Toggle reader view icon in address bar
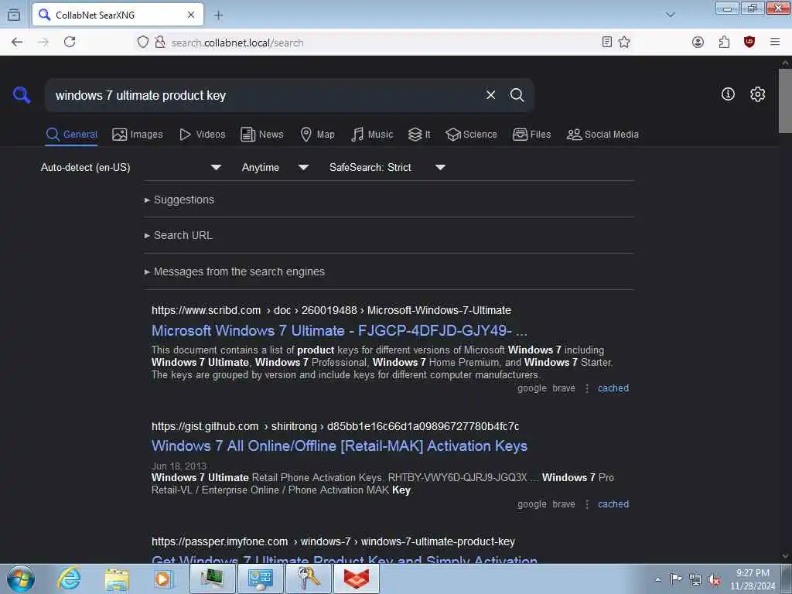The width and height of the screenshot is (792, 594). [607, 43]
